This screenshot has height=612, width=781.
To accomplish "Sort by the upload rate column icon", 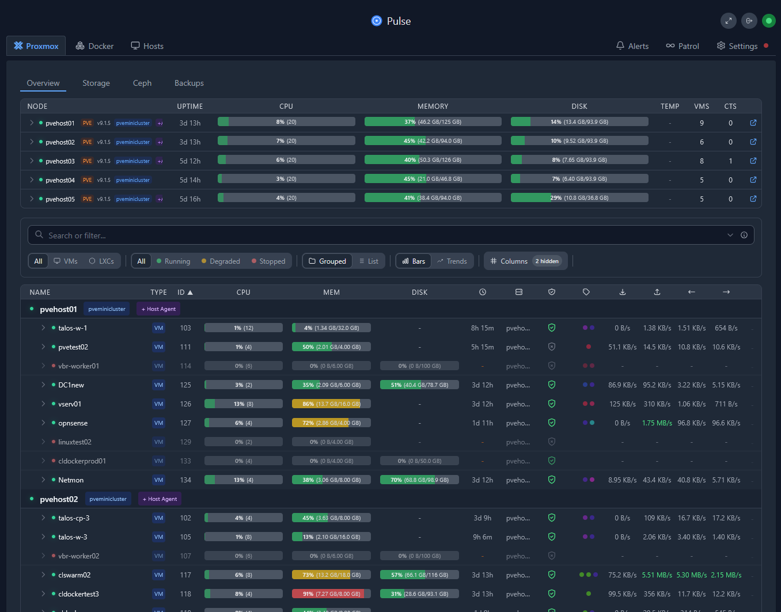I will [x=657, y=292].
